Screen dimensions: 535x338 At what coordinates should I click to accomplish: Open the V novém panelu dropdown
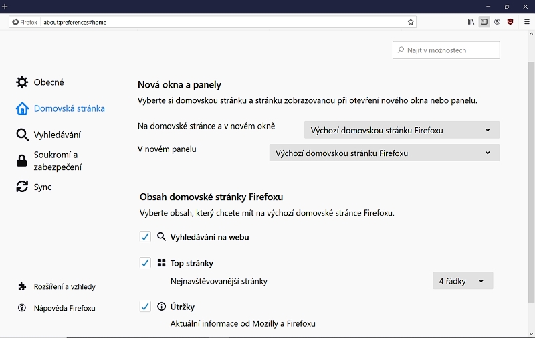tap(385, 153)
